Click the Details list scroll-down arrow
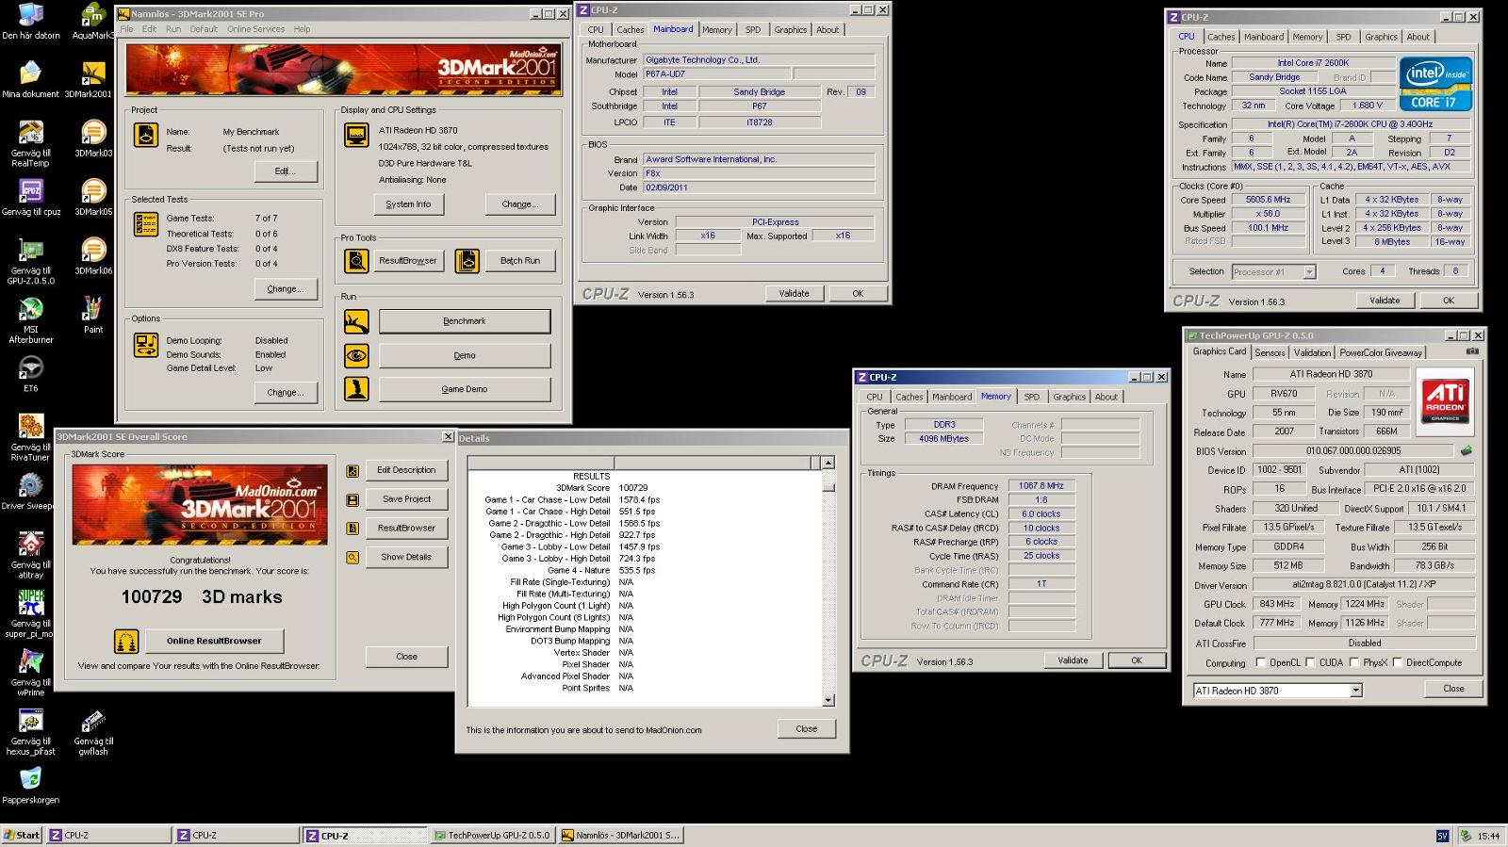Screen dimensions: 1508x847 point(828,700)
